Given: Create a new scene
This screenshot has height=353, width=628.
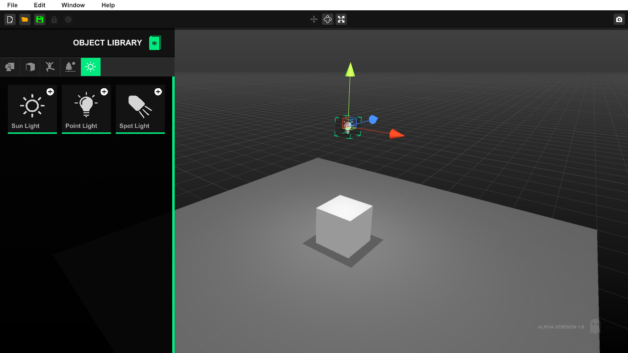Looking at the screenshot, I should [10, 19].
